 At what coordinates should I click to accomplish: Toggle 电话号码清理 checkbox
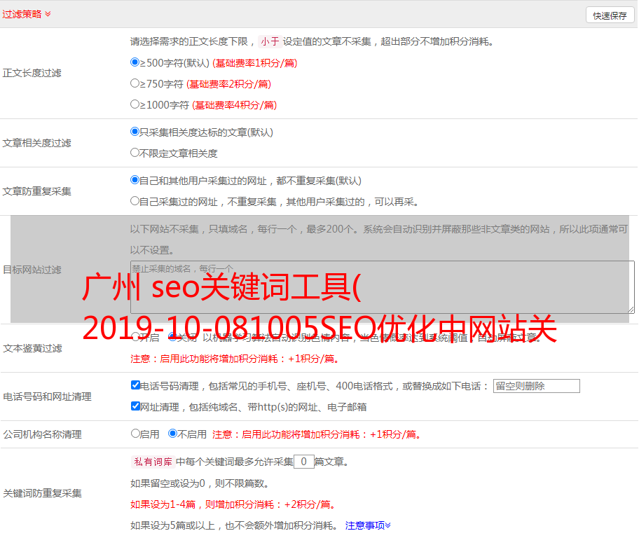pyautogui.click(x=135, y=385)
